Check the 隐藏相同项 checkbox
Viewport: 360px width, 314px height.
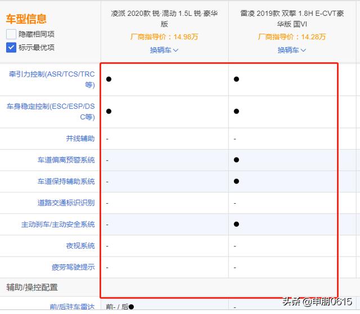pyautogui.click(x=11, y=34)
